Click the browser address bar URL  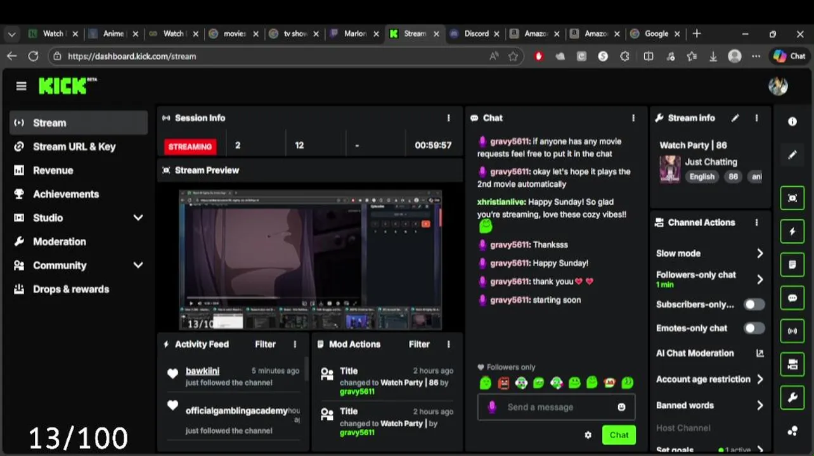(132, 56)
